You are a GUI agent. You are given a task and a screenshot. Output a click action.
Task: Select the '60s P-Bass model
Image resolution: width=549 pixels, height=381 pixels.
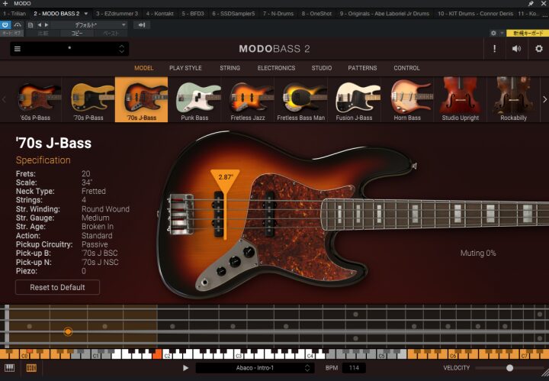35,99
